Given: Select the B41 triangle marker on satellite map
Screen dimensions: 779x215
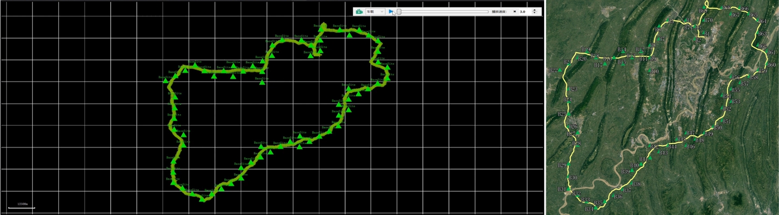Looking at the screenshot, I should pyautogui.click(x=650, y=158).
